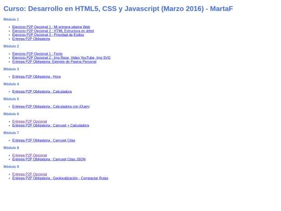
Task: Click Entrega P2P Opcional under Módulo 6
Action: tap(30, 121)
